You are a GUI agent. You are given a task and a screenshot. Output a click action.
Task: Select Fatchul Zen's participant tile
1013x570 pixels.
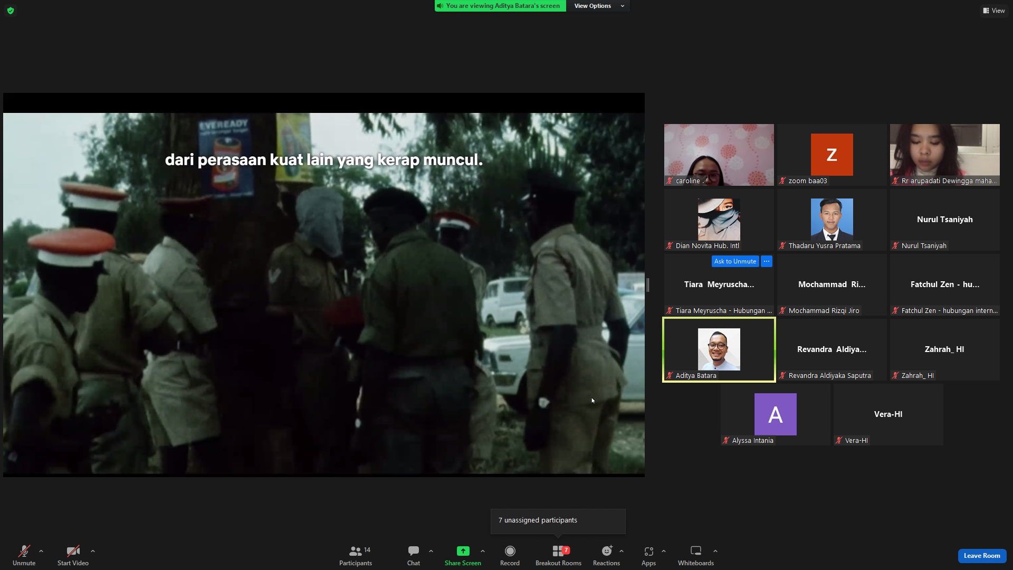[x=944, y=284]
